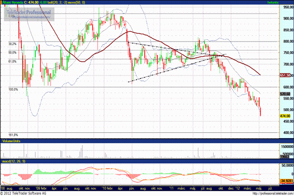This screenshot has width=294, height=196.
Task: Click the Állami Nyomda chart title
Action: point(13,2)
